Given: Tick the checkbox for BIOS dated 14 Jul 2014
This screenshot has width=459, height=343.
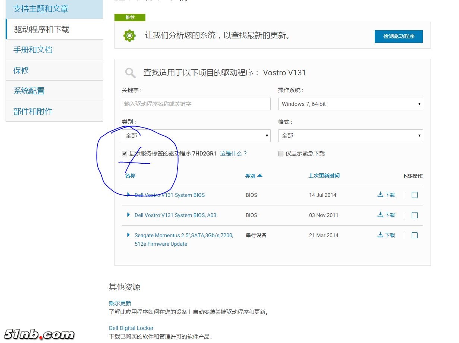Looking at the screenshot, I should pyautogui.click(x=415, y=195).
